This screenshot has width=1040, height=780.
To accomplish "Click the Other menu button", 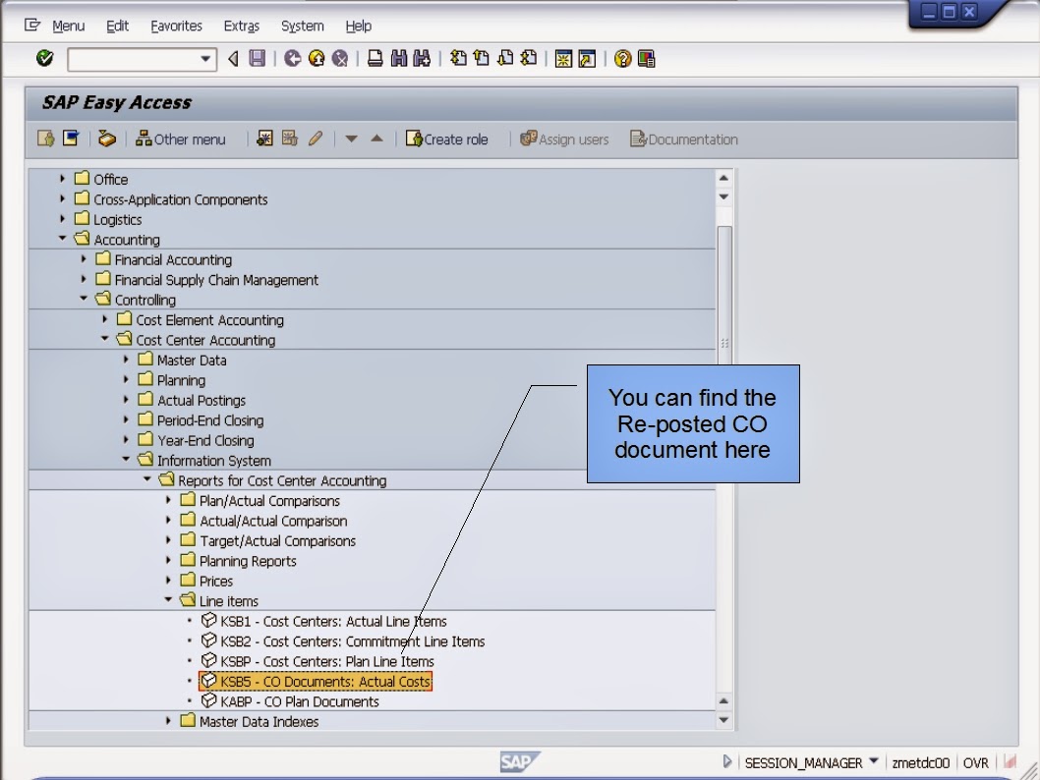I will tap(181, 139).
